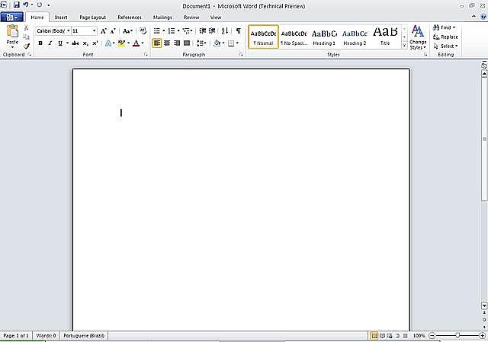The width and height of the screenshot is (488, 342).
Task: Click the Replace button
Action: click(445, 37)
